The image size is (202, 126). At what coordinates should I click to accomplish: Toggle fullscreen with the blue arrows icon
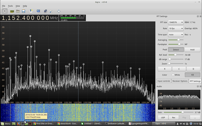[59, 11]
